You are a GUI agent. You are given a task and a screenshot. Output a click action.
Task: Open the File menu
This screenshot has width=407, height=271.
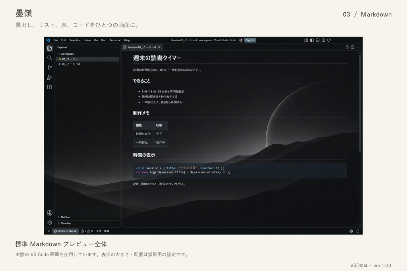(x=56, y=40)
